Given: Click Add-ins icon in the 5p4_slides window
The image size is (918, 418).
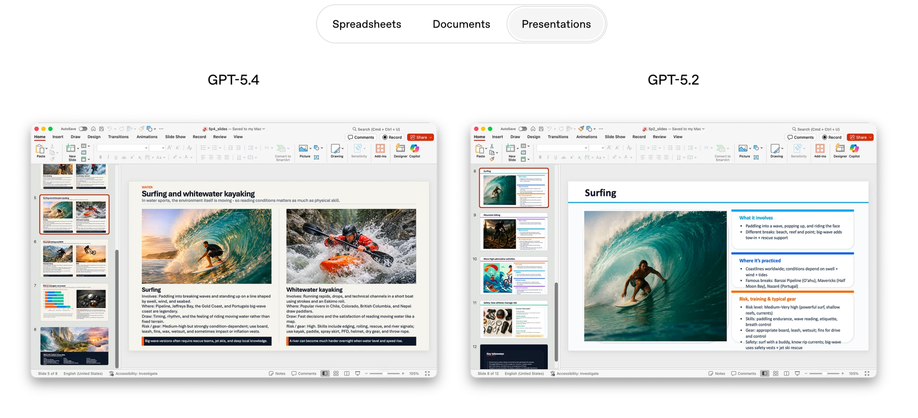Looking at the screenshot, I should pos(380,149).
